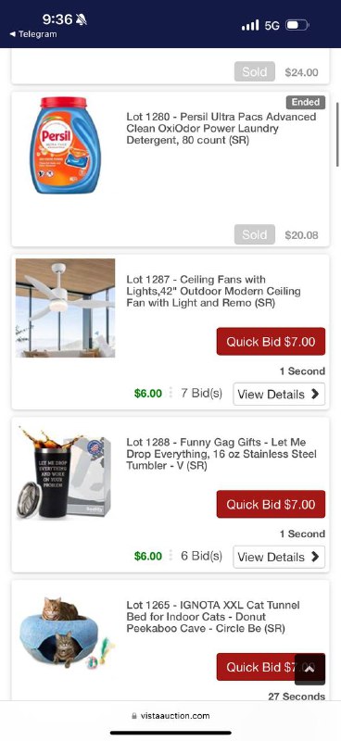Tap the vistaauction.com address bar
This screenshot has height=741, width=341.
coord(170,716)
